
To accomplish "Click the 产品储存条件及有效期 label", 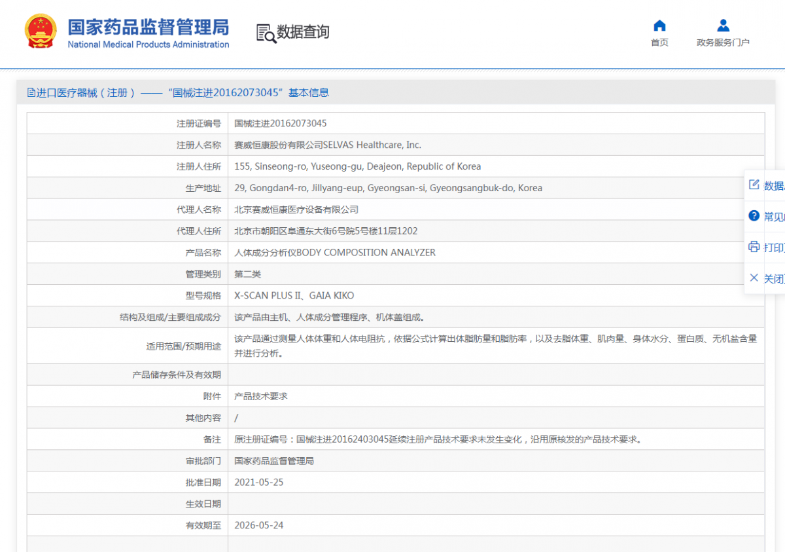I will point(177,375).
